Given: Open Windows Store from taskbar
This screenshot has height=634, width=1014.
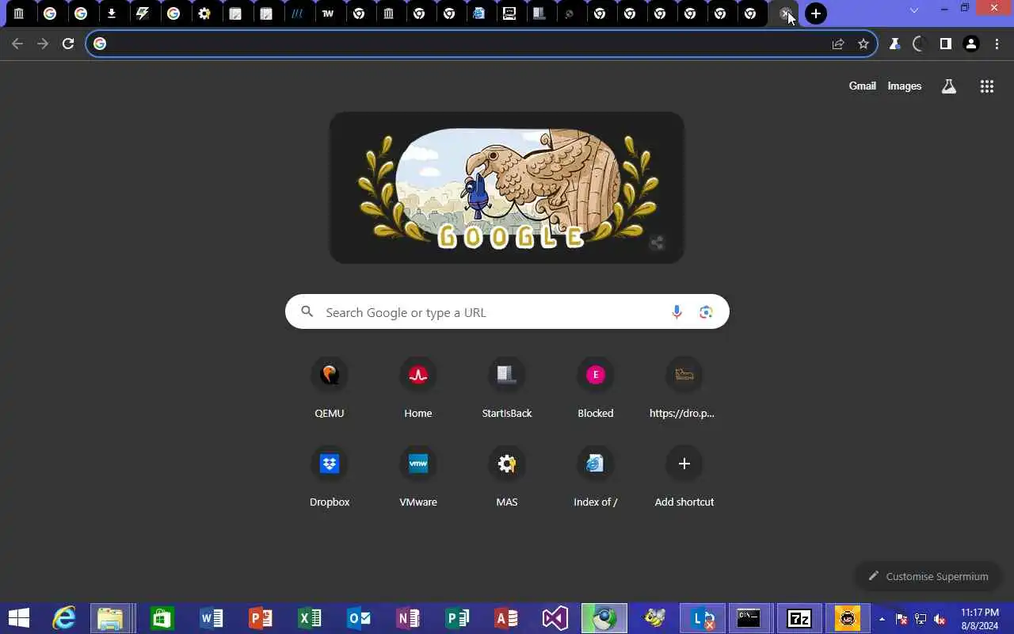Looking at the screenshot, I should click(x=162, y=618).
